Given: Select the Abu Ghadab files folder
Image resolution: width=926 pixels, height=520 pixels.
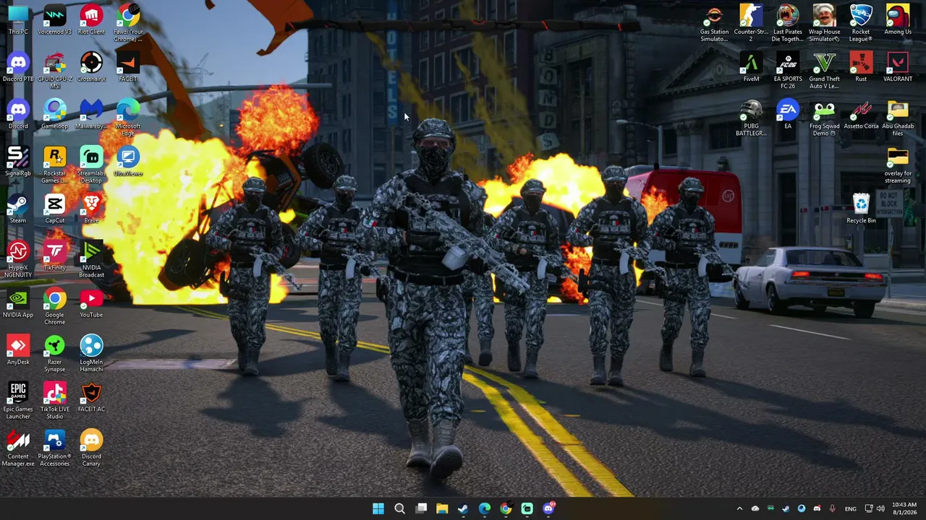Looking at the screenshot, I should 898,118.
